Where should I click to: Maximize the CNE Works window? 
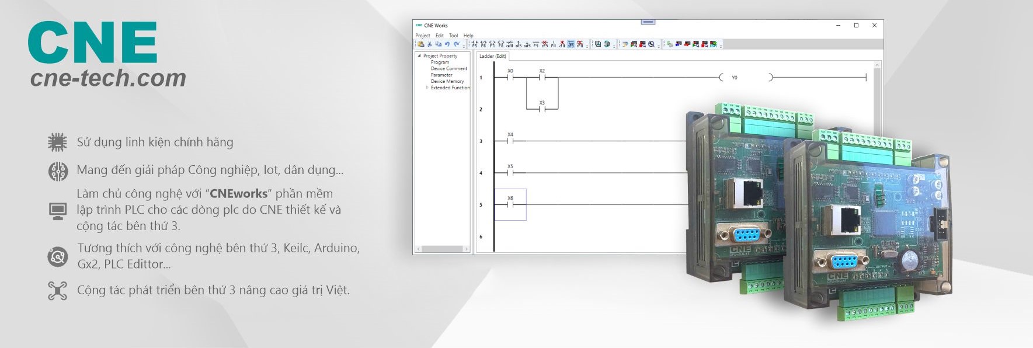click(856, 25)
